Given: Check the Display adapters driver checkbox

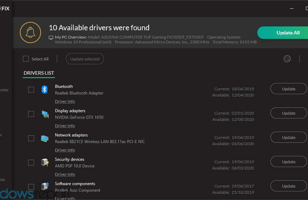Looking at the screenshot, I should pyautogui.click(x=31, y=114).
